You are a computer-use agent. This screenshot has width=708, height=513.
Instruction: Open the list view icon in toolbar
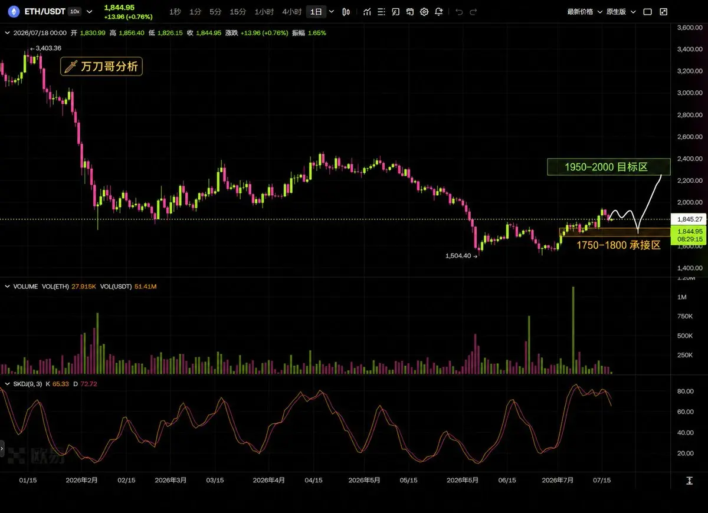click(x=381, y=12)
